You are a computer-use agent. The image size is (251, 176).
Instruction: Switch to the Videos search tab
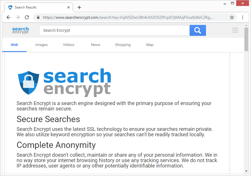coord(68,45)
